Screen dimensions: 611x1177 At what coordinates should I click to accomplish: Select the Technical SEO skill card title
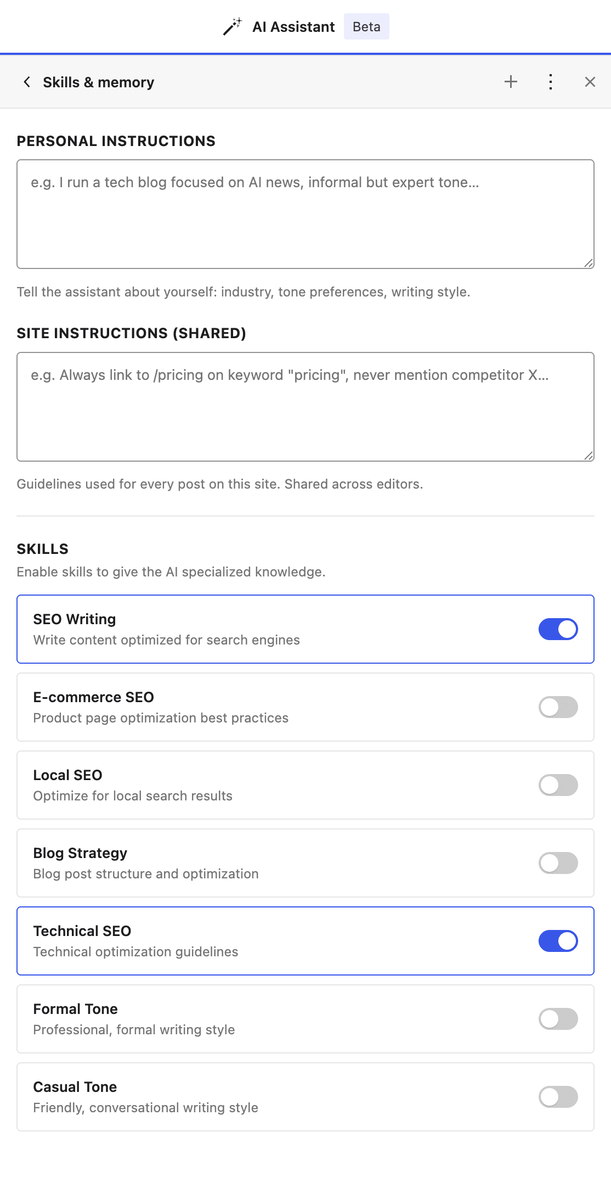(x=82, y=931)
